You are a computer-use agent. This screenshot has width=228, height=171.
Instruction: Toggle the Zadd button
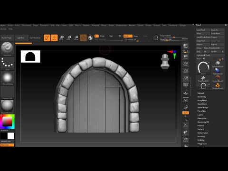pos(128,36)
